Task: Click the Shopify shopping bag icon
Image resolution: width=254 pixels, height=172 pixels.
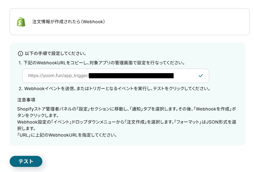Action: pyautogui.click(x=21, y=22)
